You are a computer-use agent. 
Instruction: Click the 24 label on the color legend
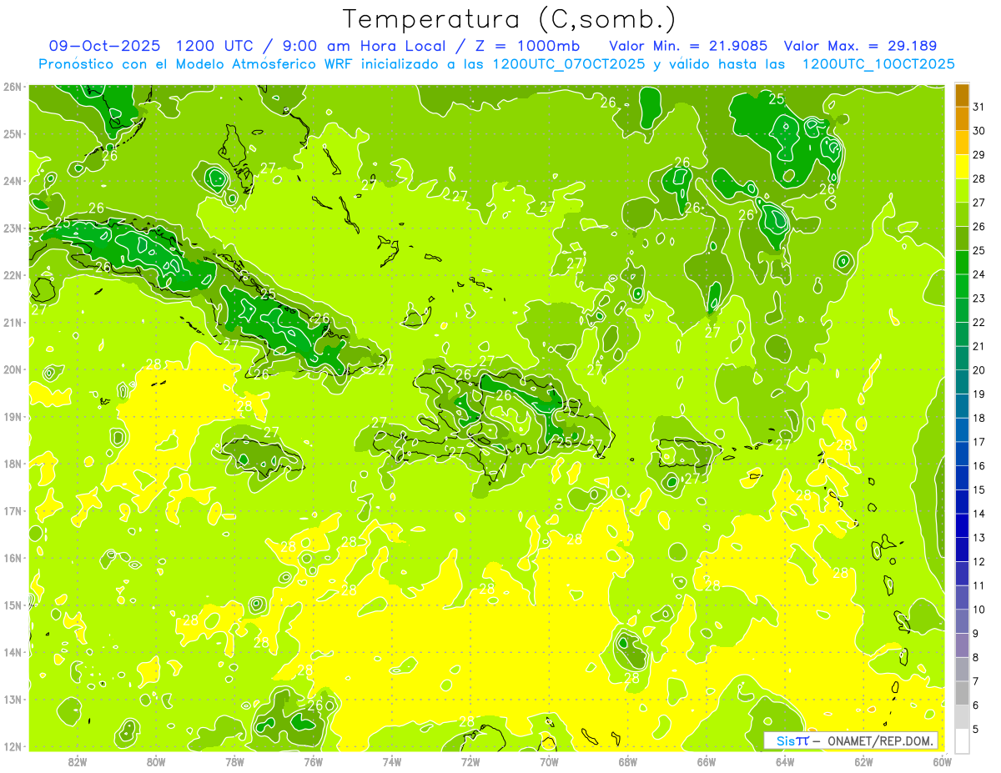click(x=978, y=274)
